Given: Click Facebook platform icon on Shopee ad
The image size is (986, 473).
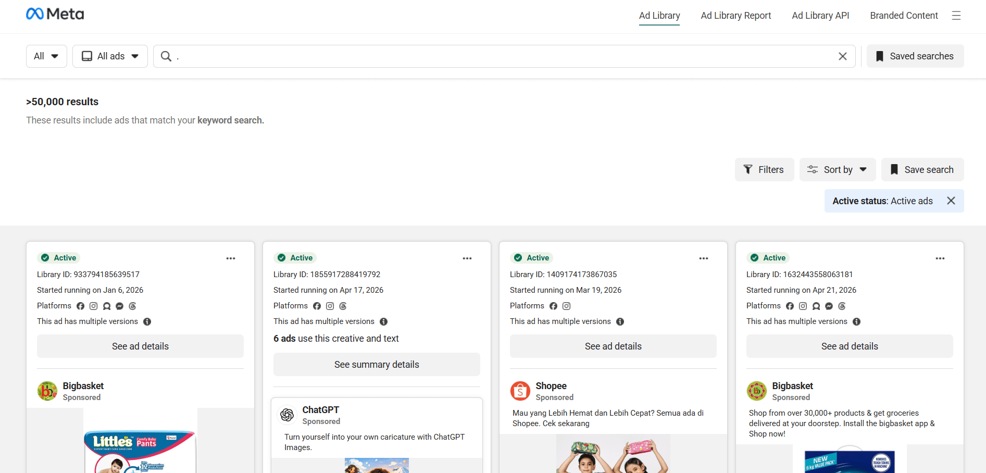Looking at the screenshot, I should pos(553,306).
